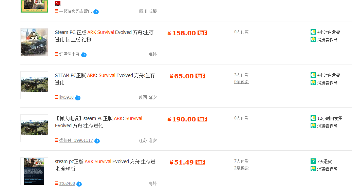This screenshot has height=193, width=352.
Task: Open the 一起游数码专营店 store link
Action: (75, 11)
